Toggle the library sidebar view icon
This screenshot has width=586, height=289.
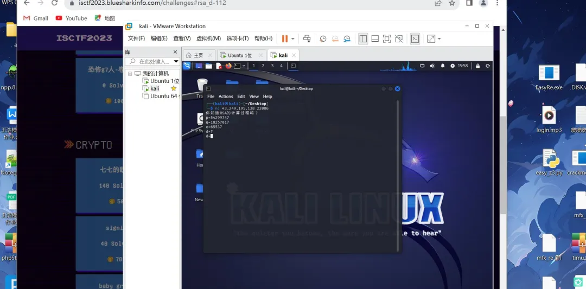pyautogui.click(x=363, y=39)
